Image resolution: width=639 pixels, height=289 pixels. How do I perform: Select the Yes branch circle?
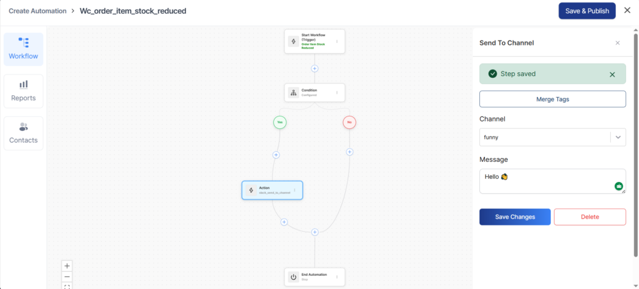click(x=280, y=123)
